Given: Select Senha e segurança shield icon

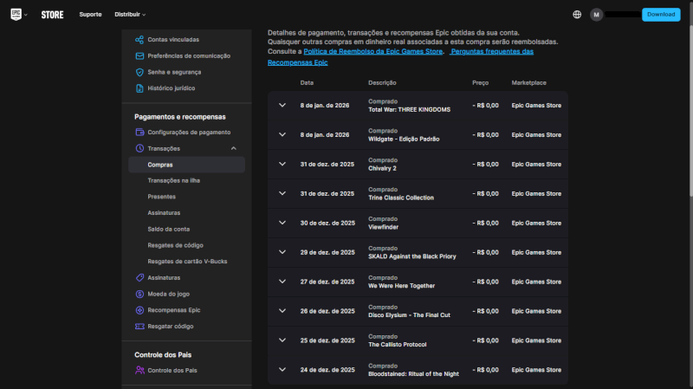Looking at the screenshot, I should coord(139,72).
